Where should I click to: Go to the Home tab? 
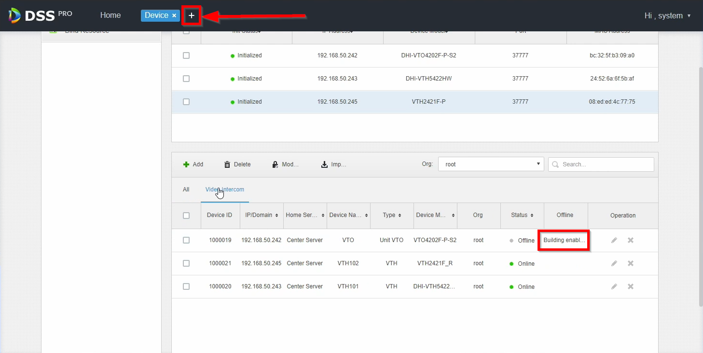point(110,15)
